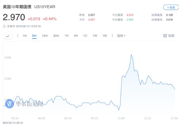
Task: Click the line chart type icon
Action: 7,36
